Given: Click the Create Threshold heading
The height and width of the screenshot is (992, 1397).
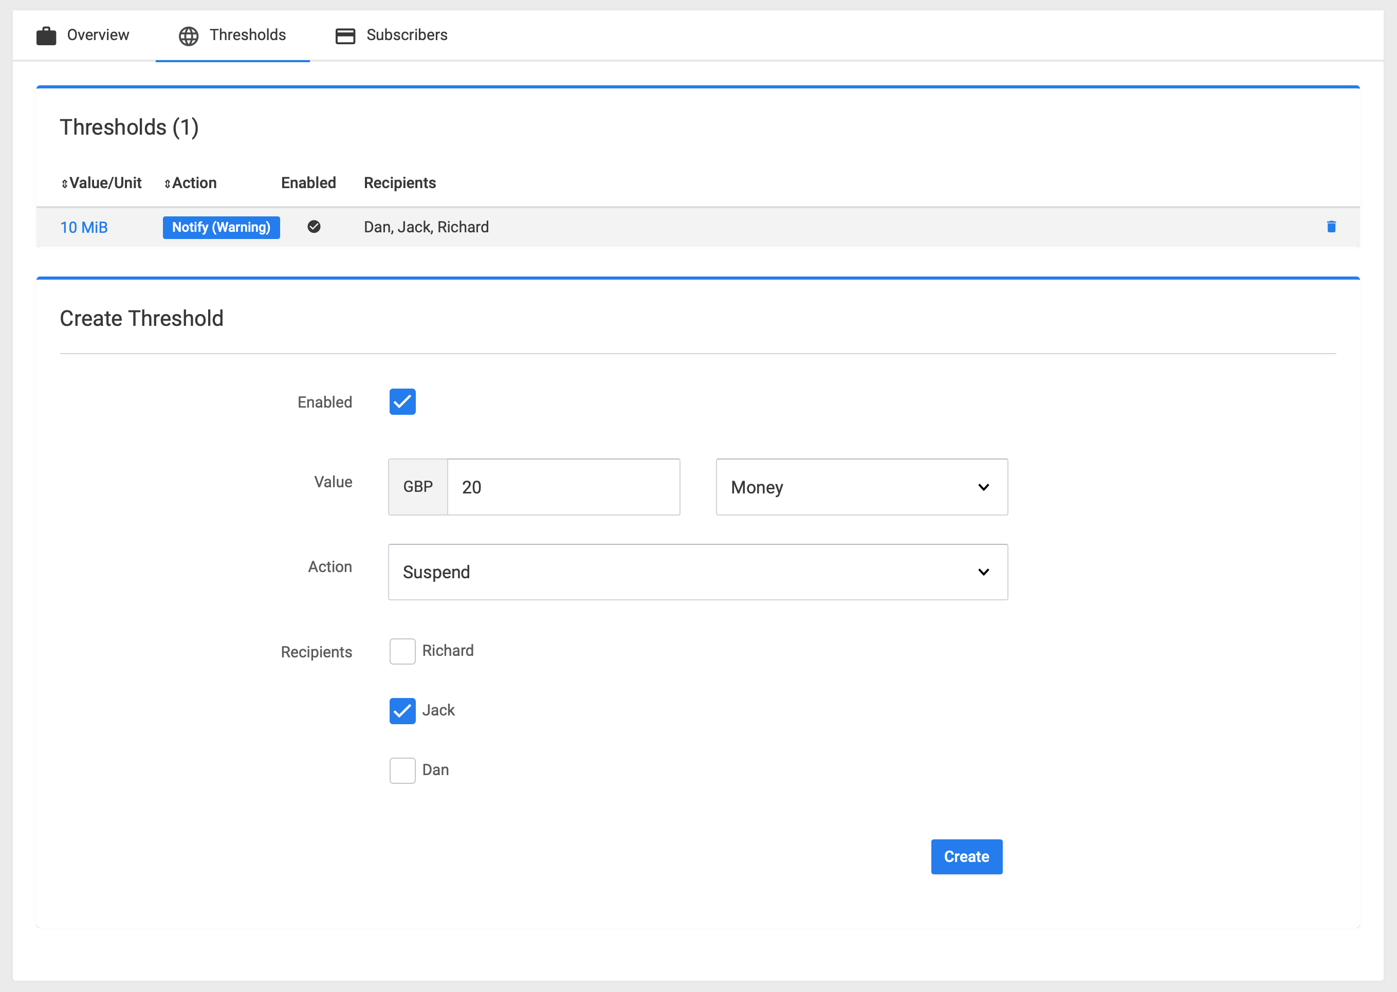Looking at the screenshot, I should [142, 318].
